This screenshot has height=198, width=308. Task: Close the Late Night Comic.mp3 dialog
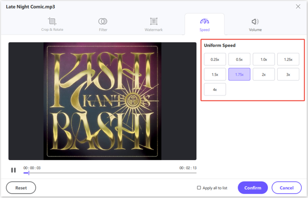point(298,7)
